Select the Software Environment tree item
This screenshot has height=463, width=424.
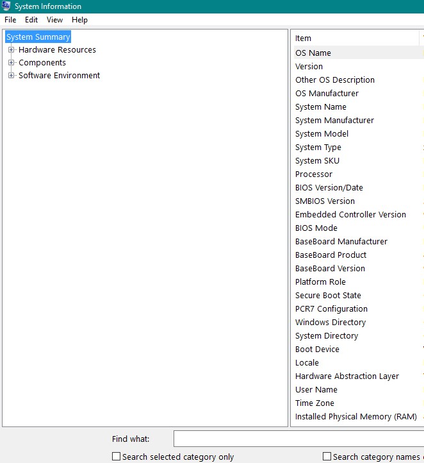pyautogui.click(x=60, y=75)
